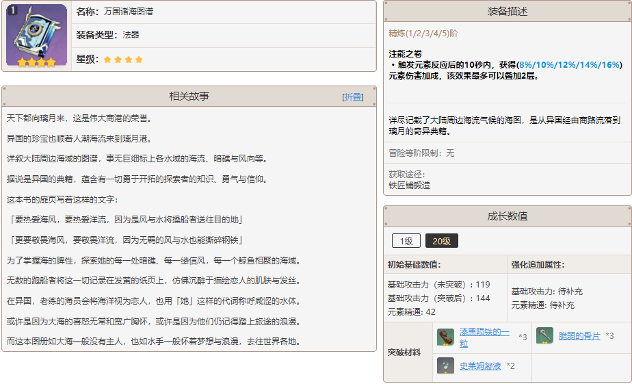Image resolution: width=632 pixels, height=384 pixels.
Task: Click the 漆黑陨铁的一粒 material icon
Action: pos(445,337)
